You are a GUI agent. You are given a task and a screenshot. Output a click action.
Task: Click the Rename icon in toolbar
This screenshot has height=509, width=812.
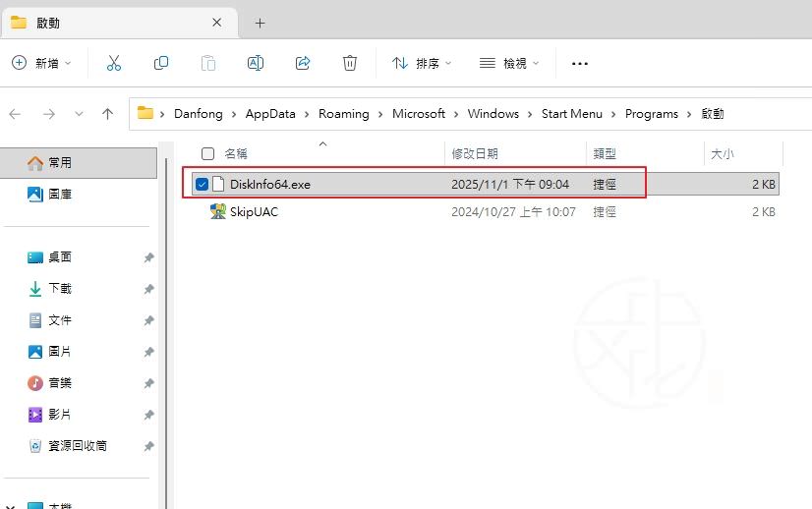[x=256, y=63]
